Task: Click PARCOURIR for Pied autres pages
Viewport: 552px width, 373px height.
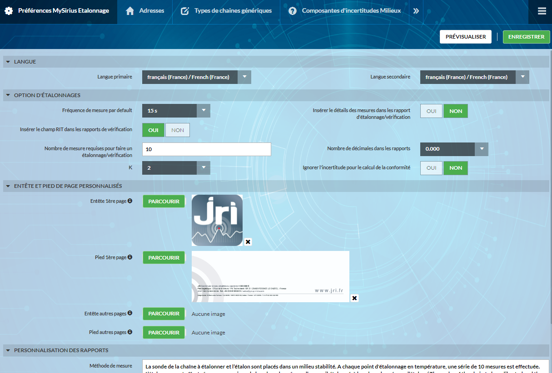Action: click(164, 333)
